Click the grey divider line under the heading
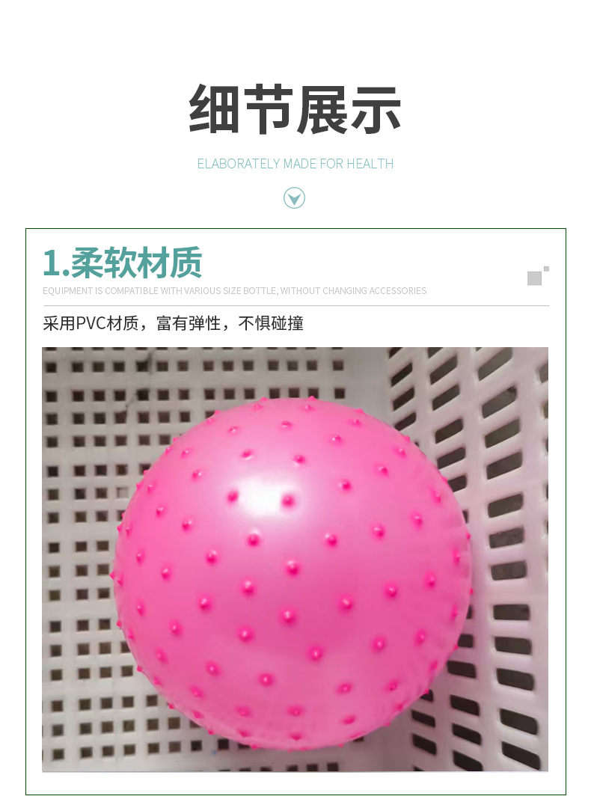This screenshot has height=805, width=591. 295,305
